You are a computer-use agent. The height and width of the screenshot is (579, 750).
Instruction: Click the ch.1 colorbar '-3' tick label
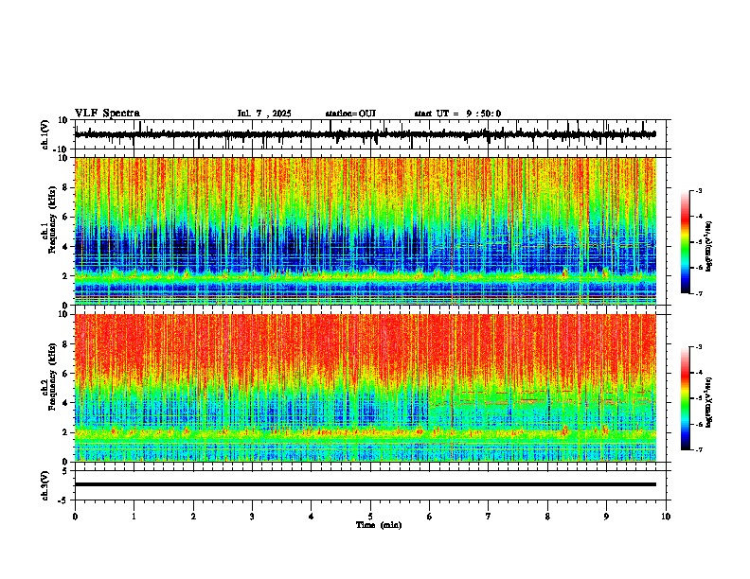point(698,190)
